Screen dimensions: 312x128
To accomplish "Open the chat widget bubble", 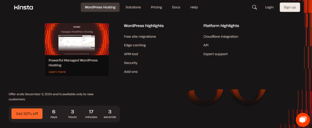I will click(x=302, y=120).
